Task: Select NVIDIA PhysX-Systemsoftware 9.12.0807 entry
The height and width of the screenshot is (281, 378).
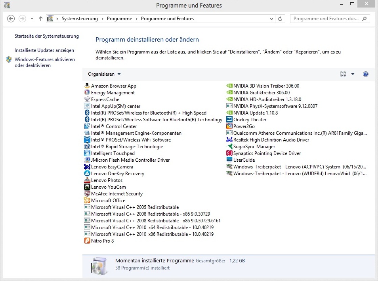Action: [272, 106]
